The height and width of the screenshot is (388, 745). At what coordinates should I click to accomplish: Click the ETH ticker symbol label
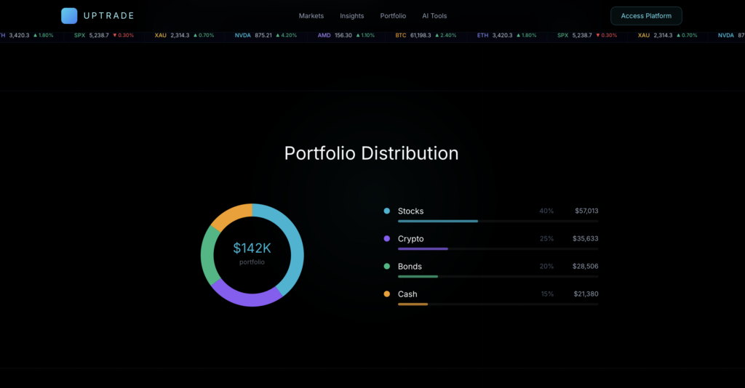tap(482, 35)
